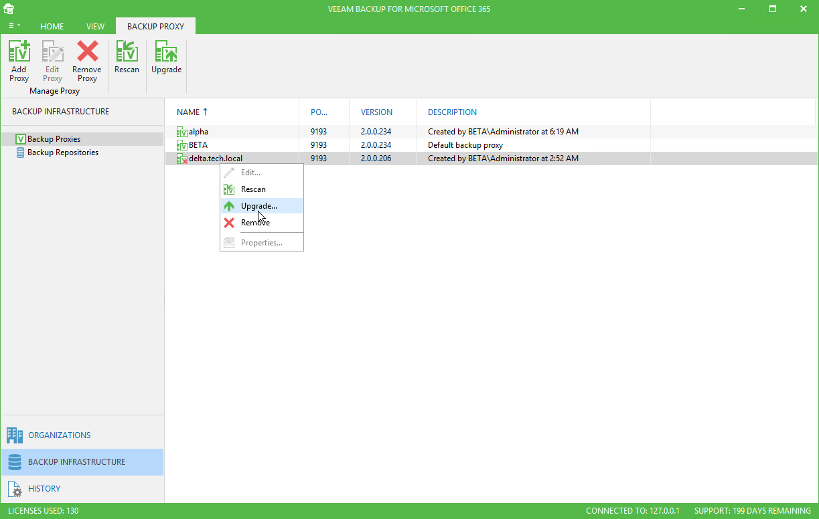Click the Rescan ribbon icon
Image resolution: width=819 pixels, height=519 pixels.
click(x=127, y=51)
